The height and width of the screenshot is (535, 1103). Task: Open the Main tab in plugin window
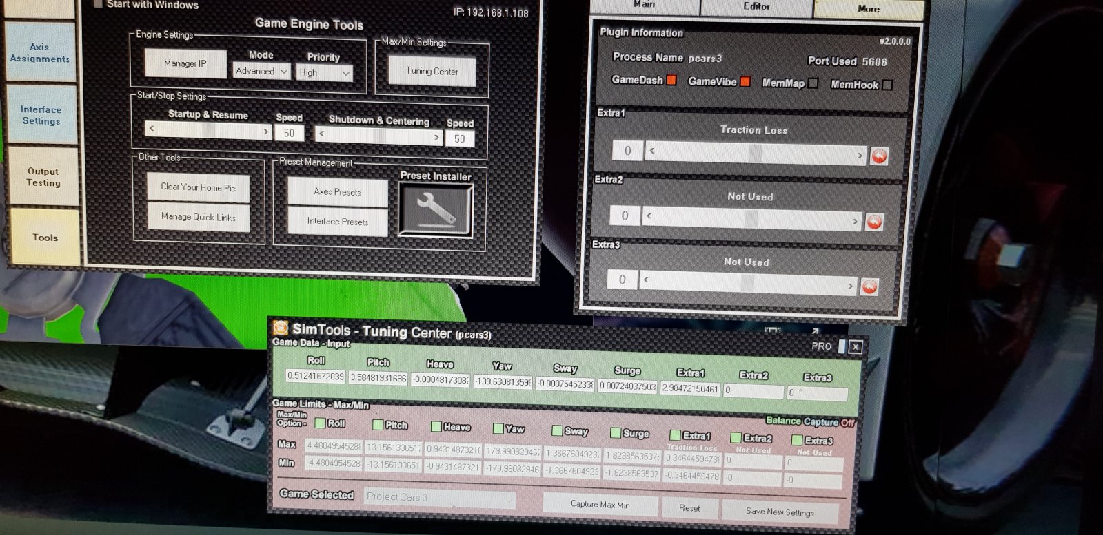[645, 6]
